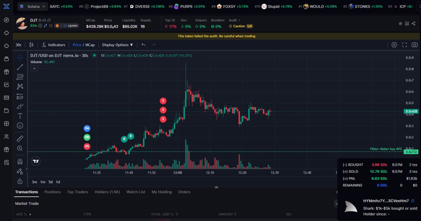Screen dimensions: 421x221
Task: Take a chart snapshot with camera icon
Action: coord(415,45)
